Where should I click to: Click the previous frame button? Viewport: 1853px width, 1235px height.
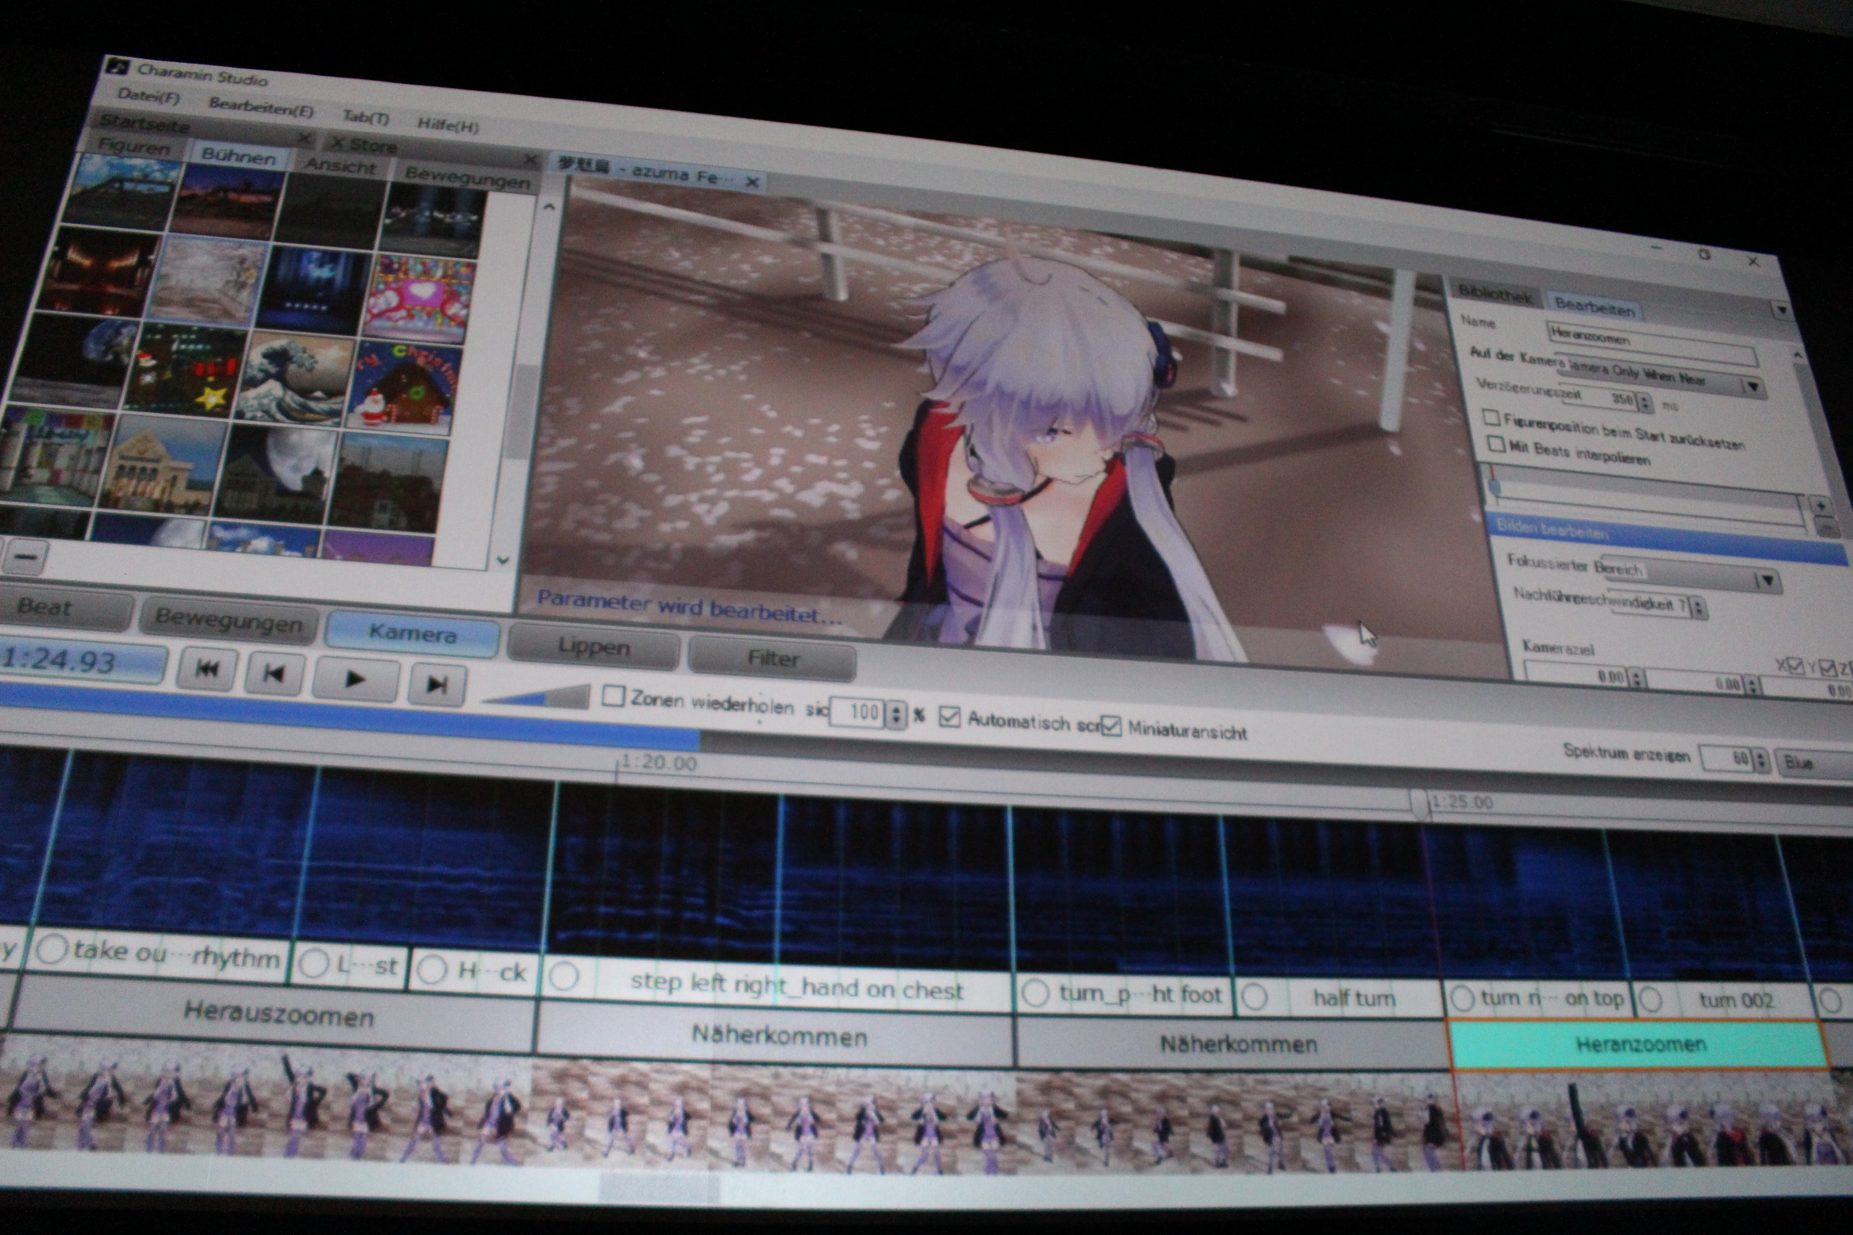tap(273, 674)
